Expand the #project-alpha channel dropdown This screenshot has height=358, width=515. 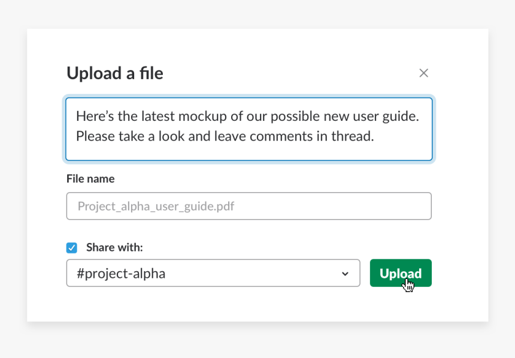[x=213, y=273]
